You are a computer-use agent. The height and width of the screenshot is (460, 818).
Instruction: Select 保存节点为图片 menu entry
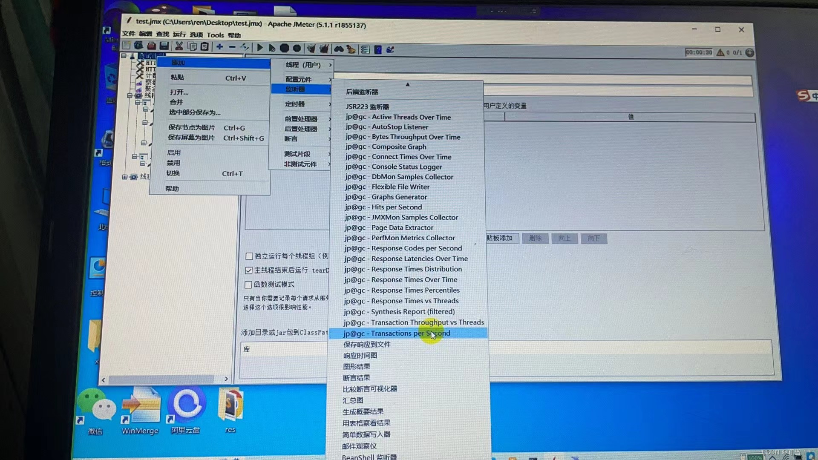pyautogui.click(x=210, y=127)
